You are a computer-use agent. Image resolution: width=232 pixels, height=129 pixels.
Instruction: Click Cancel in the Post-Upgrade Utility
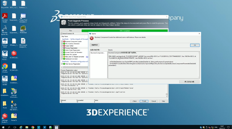pyautogui.click(x=153, y=101)
